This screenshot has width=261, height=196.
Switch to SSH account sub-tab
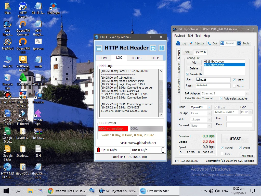tap(187, 52)
